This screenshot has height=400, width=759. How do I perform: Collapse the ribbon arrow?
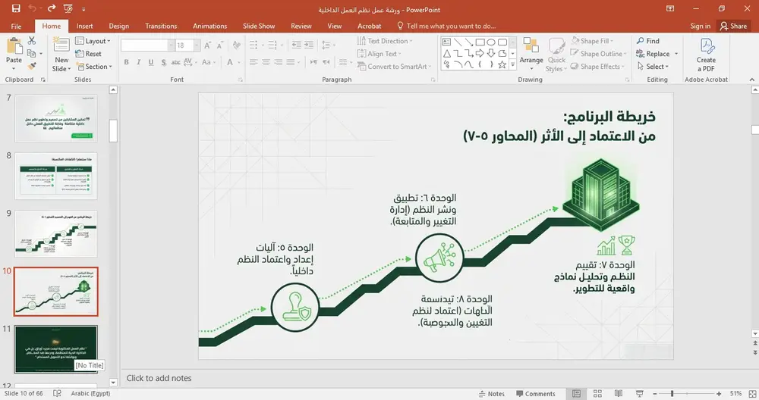pos(751,80)
